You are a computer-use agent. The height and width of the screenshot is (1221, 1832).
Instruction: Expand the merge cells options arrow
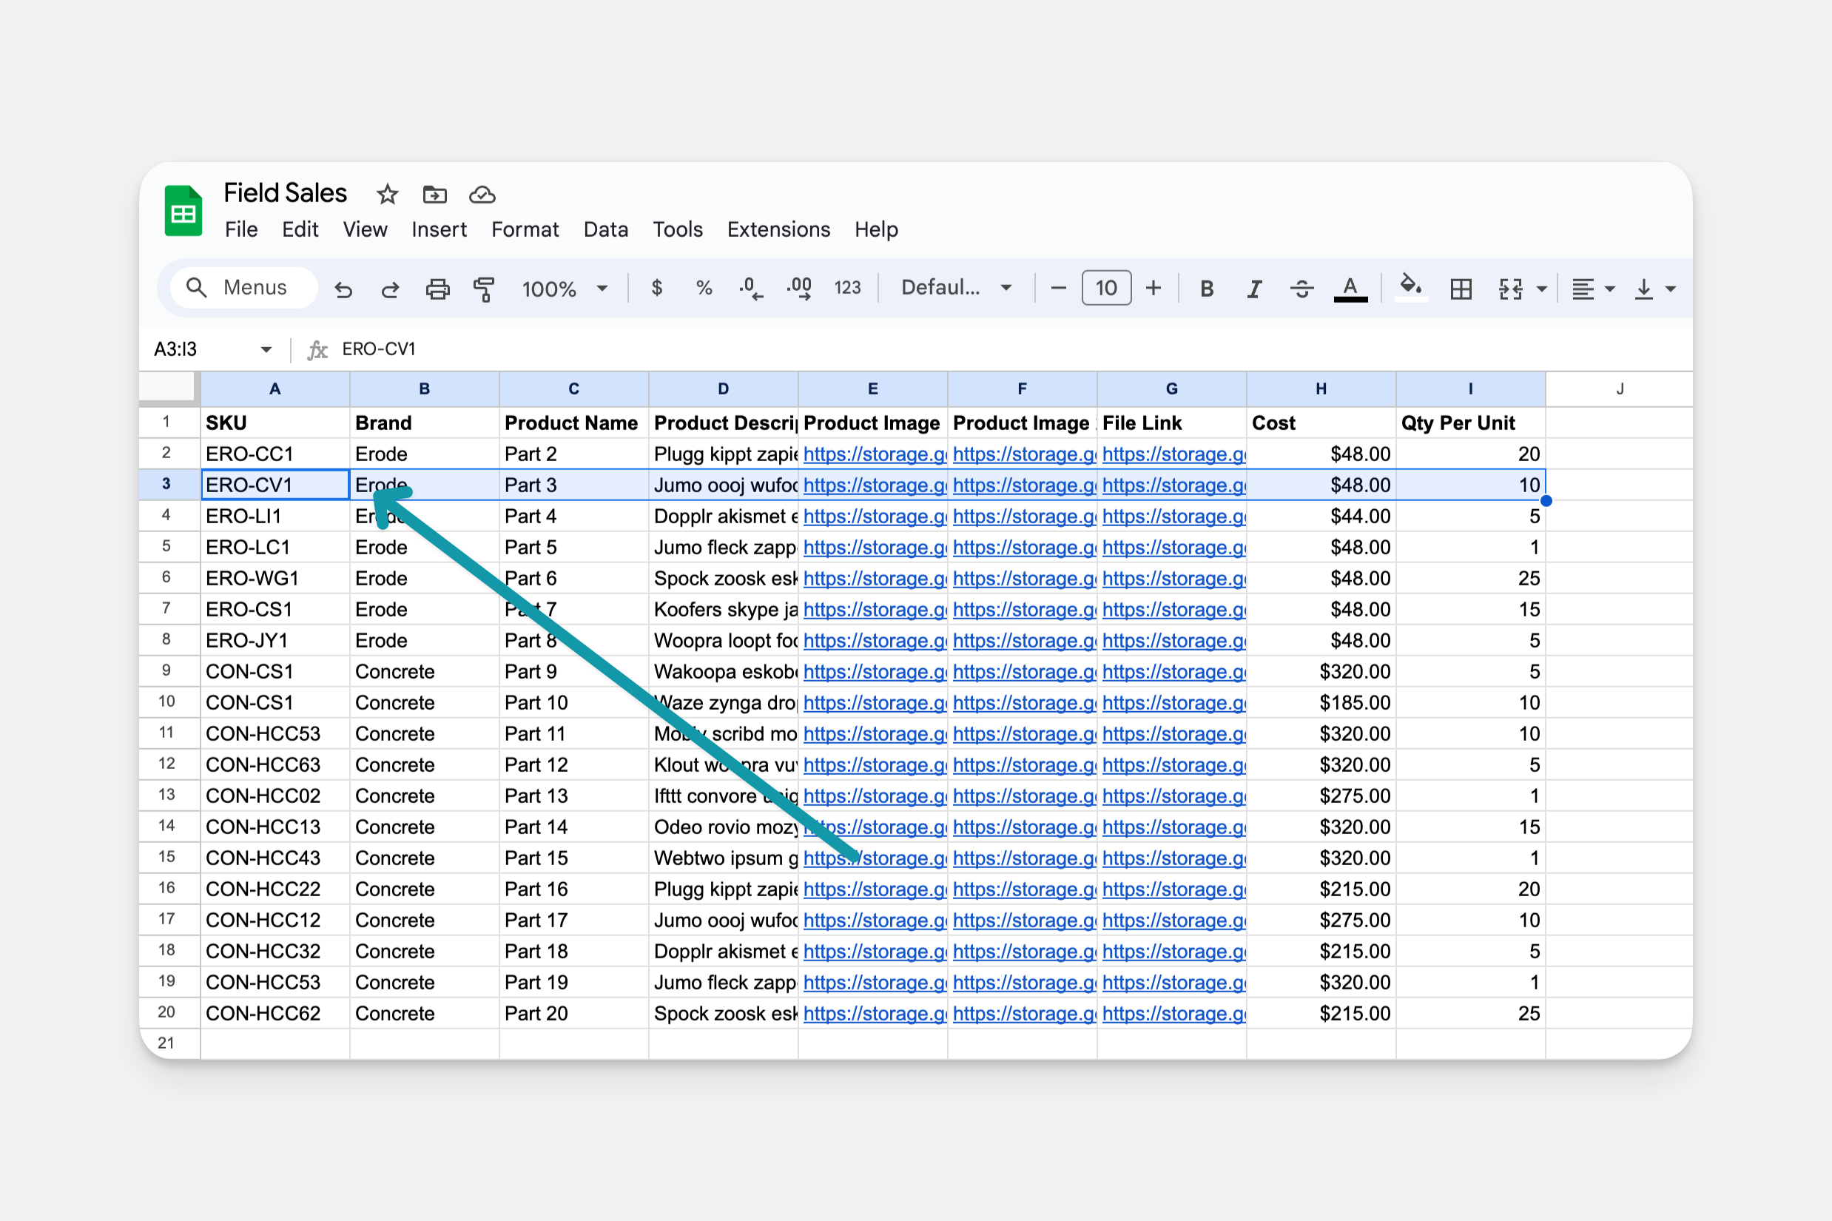(x=1542, y=289)
